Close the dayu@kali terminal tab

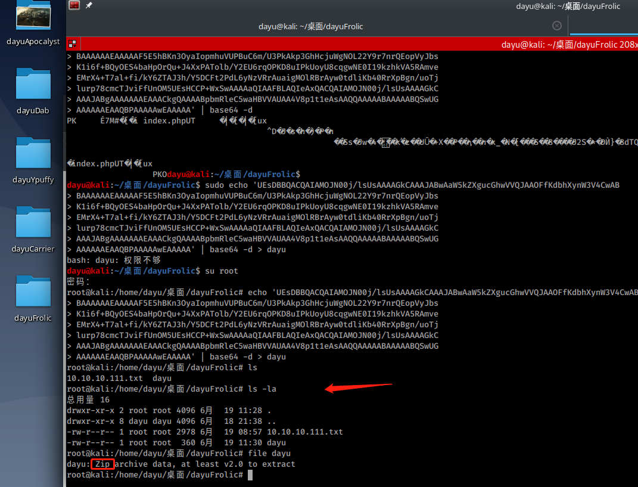(557, 26)
